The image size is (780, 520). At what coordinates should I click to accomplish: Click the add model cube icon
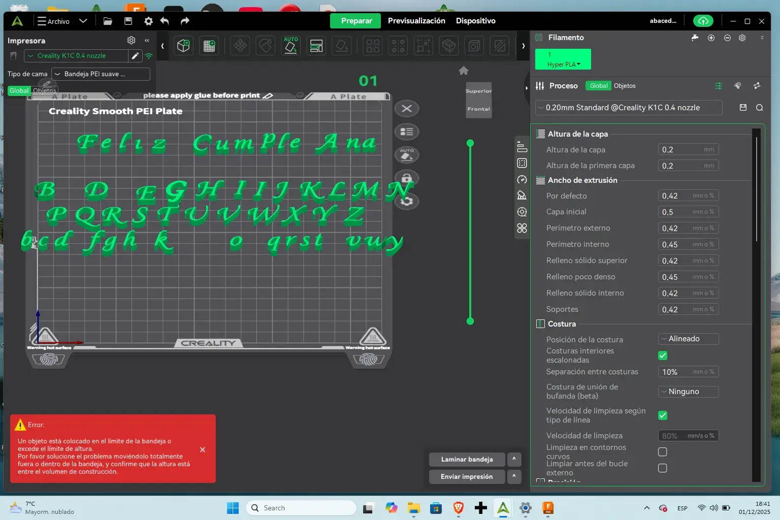pos(183,46)
